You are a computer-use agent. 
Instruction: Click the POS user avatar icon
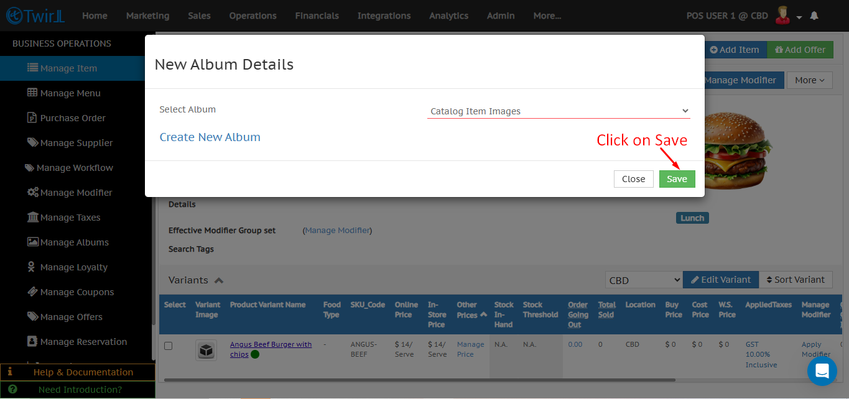pos(782,16)
